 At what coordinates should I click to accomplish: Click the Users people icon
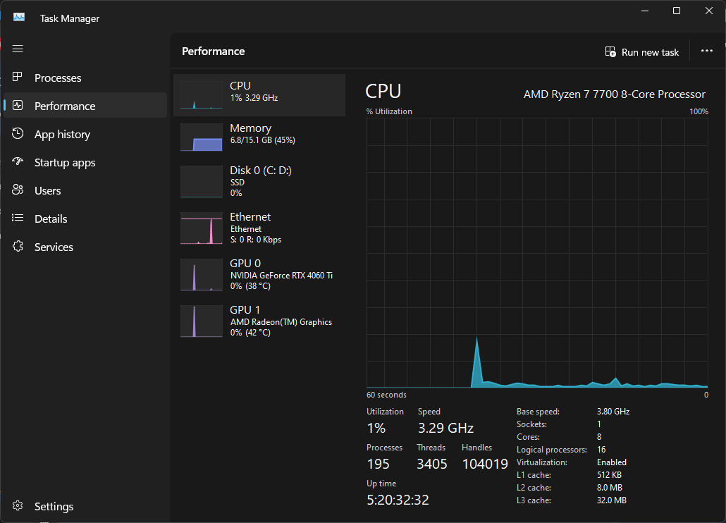[x=18, y=190]
